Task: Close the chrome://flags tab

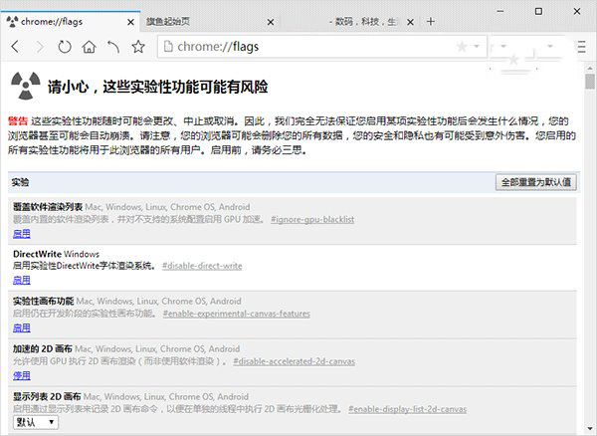Action: pos(130,22)
